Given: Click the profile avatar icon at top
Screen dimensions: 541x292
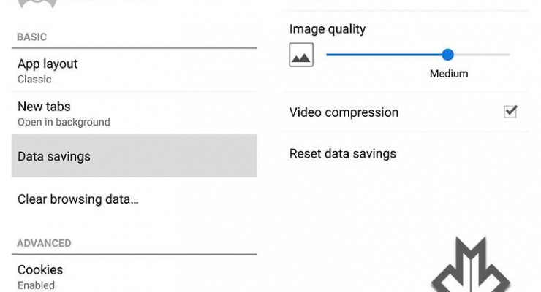Looking at the screenshot, I should point(37,4).
